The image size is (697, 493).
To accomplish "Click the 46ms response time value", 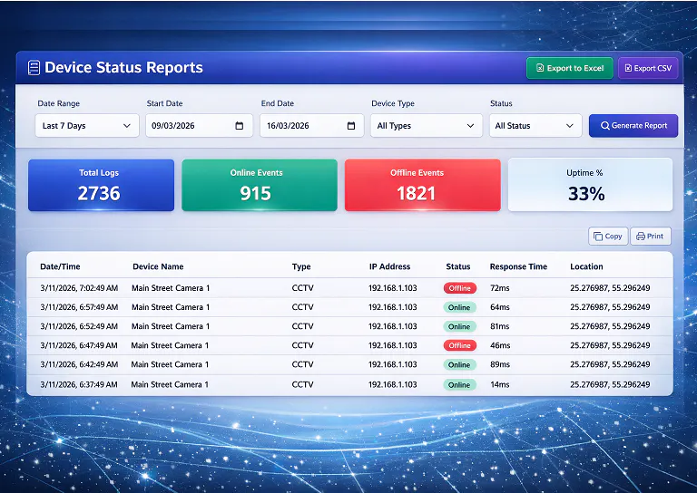I will tap(500, 345).
